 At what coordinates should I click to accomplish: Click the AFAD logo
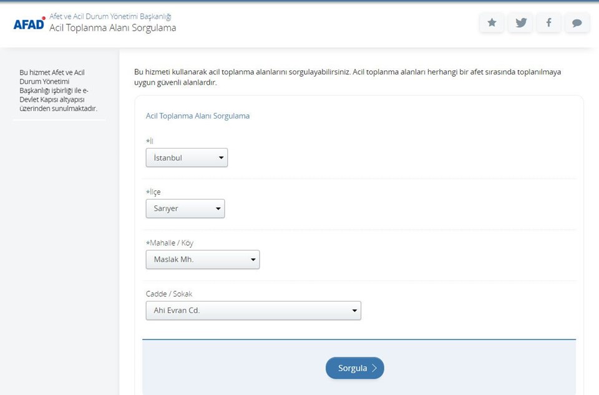[29, 23]
